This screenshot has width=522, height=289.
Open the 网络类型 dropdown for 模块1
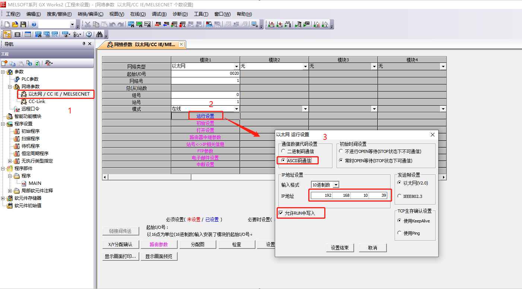pos(236,67)
